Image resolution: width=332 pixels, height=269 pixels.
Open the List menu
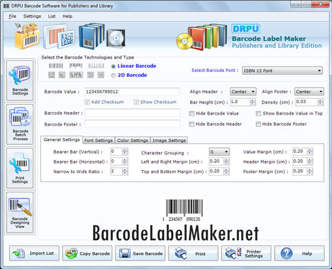pos(52,16)
